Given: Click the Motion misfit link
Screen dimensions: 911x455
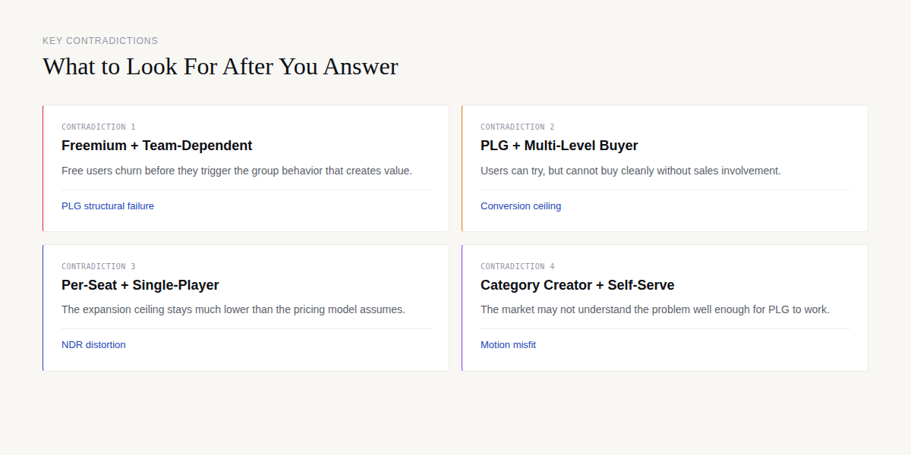Looking at the screenshot, I should coord(508,344).
